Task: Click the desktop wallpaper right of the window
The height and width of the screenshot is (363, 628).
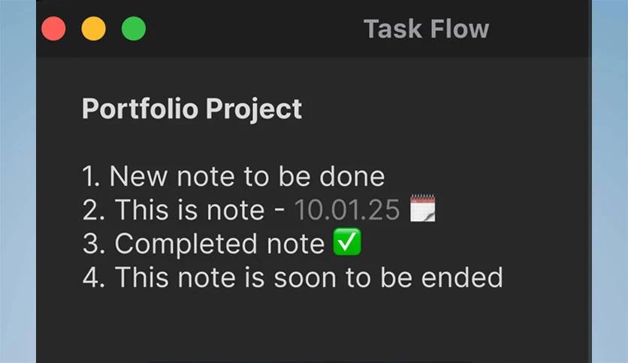Action: tap(609, 181)
